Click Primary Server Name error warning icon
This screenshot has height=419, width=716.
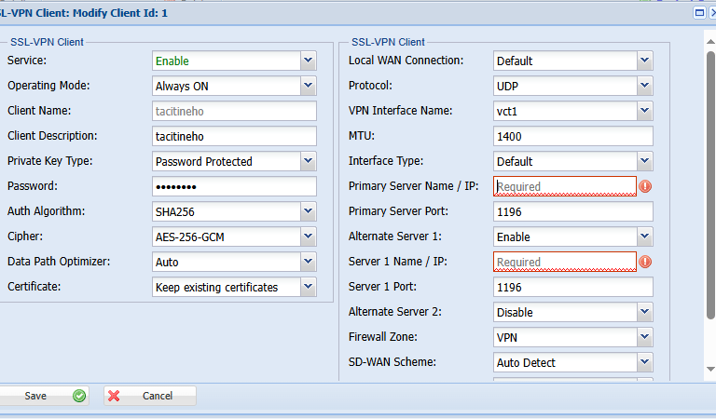pyautogui.click(x=645, y=186)
